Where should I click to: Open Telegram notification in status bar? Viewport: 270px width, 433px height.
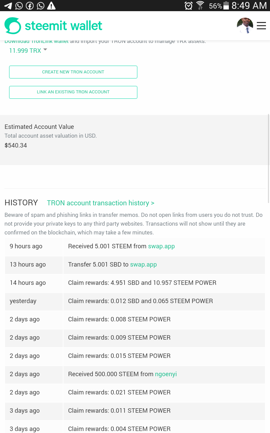point(8,6)
